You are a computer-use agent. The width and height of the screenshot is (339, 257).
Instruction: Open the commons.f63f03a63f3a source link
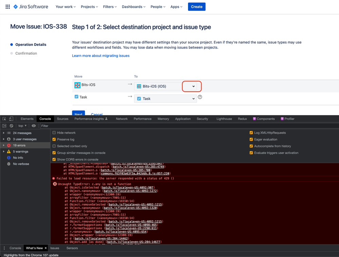click(135, 173)
